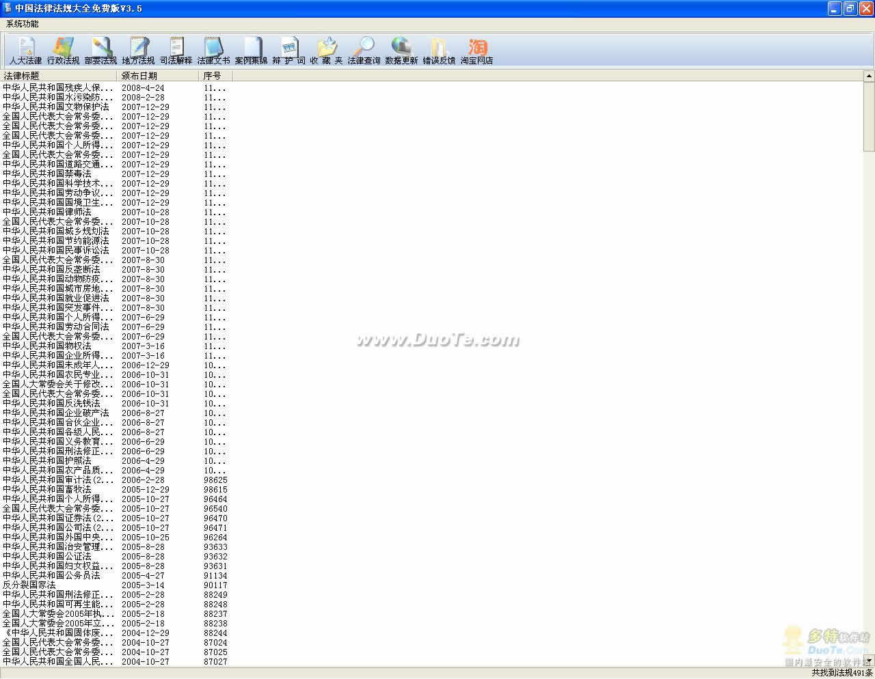The height and width of the screenshot is (679, 875).
Task: Click serial number 96264
Action: coord(215,538)
